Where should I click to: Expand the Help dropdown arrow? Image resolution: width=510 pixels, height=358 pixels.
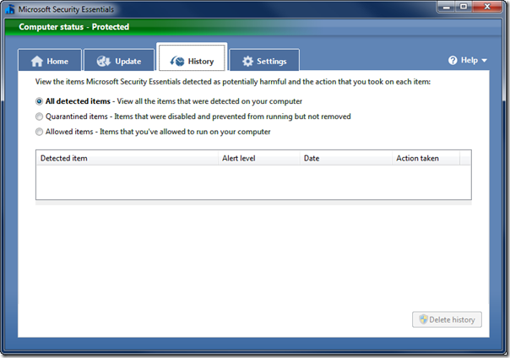pyautogui.click(x=484, y=61)
